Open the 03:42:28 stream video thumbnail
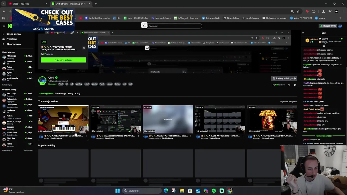This screenshot has width=347, height=195. [x=116, y=119]
